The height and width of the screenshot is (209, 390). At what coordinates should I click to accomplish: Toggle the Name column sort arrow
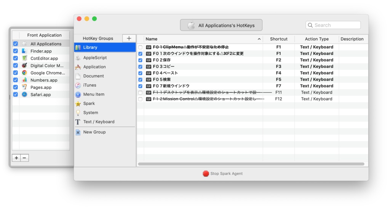pyautogui.click(x=259, y=39)
